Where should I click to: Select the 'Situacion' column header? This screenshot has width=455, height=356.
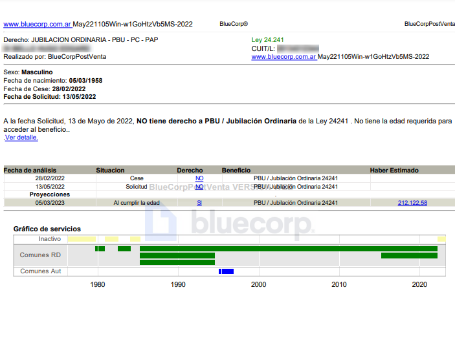110,170
